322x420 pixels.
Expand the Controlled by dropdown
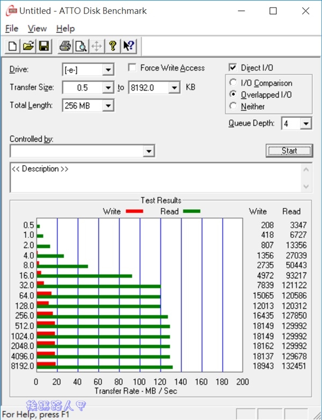coord(149,151)
